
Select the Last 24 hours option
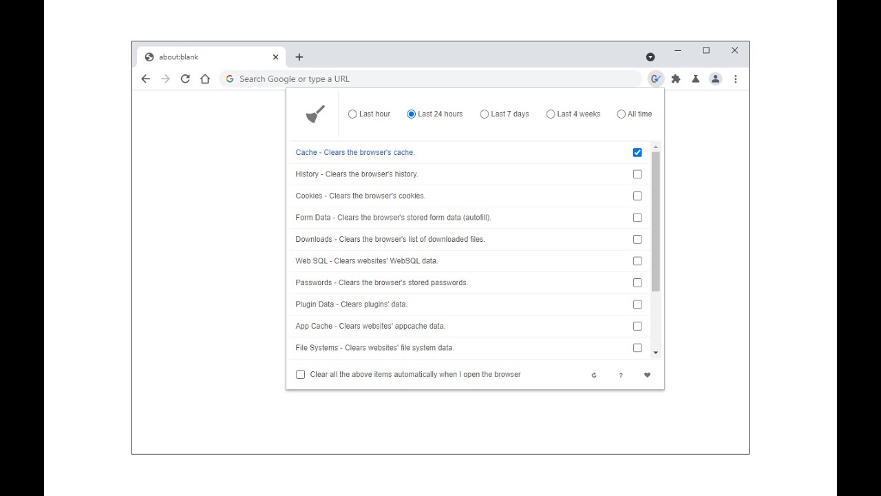pyautogui.click(x=411, y=114)
